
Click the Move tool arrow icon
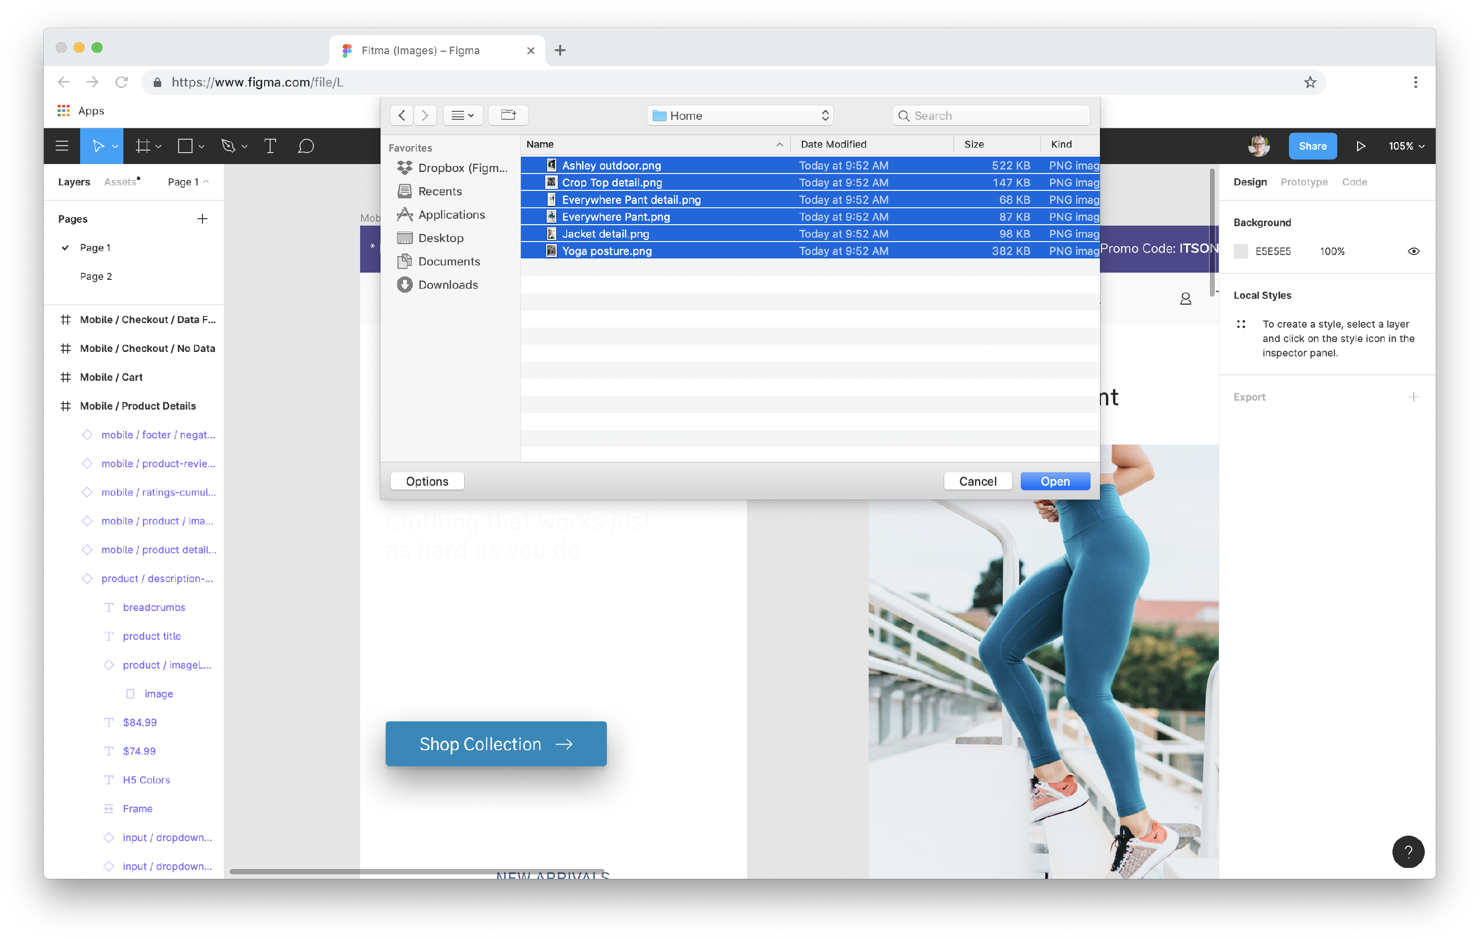98,146
